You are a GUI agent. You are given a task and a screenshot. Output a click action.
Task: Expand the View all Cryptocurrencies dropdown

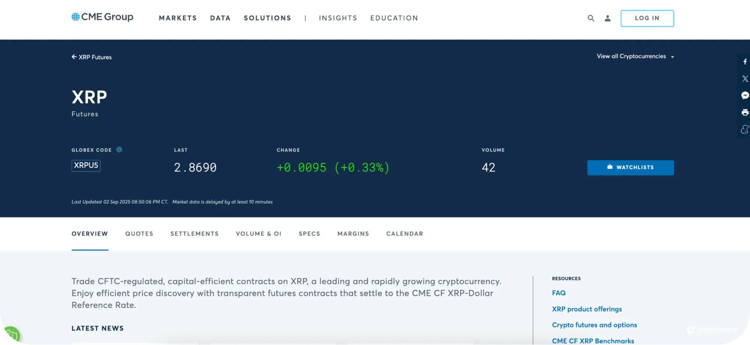point(635,56)
